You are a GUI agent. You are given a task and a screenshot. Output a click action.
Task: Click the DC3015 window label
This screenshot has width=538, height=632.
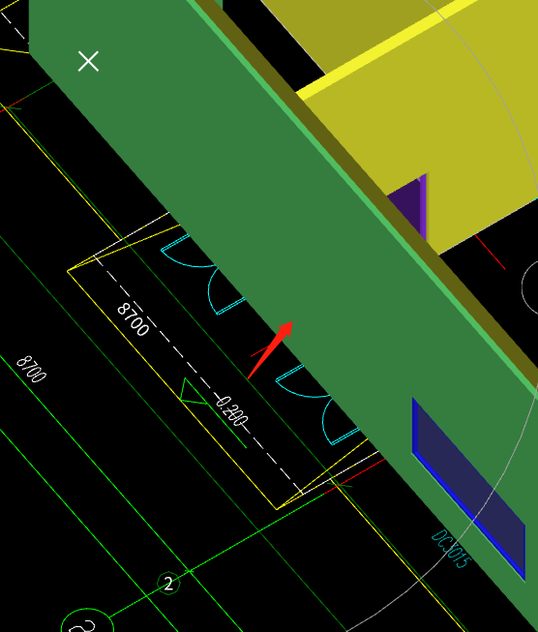(x=451, y=549)
